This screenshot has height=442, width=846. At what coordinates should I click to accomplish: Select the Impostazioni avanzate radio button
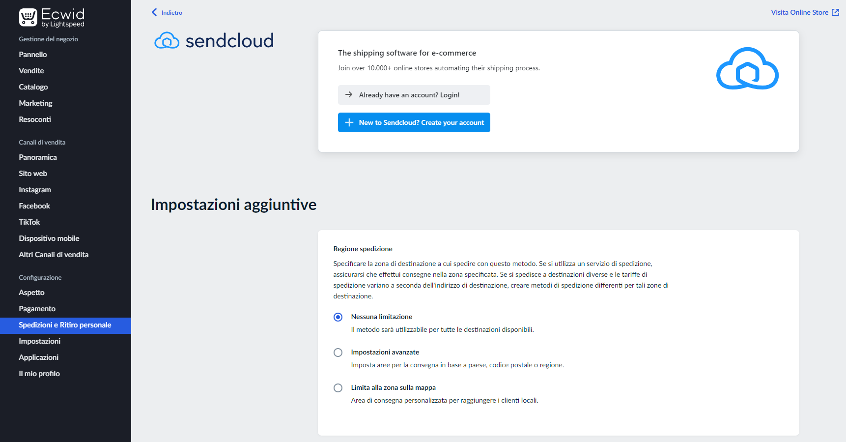click(x=338, y=353)
